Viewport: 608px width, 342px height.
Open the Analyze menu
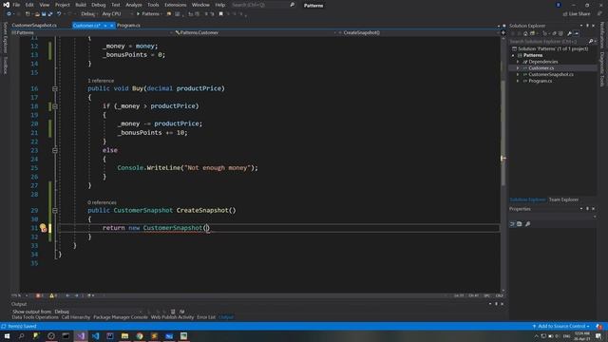tap(134, 5)
